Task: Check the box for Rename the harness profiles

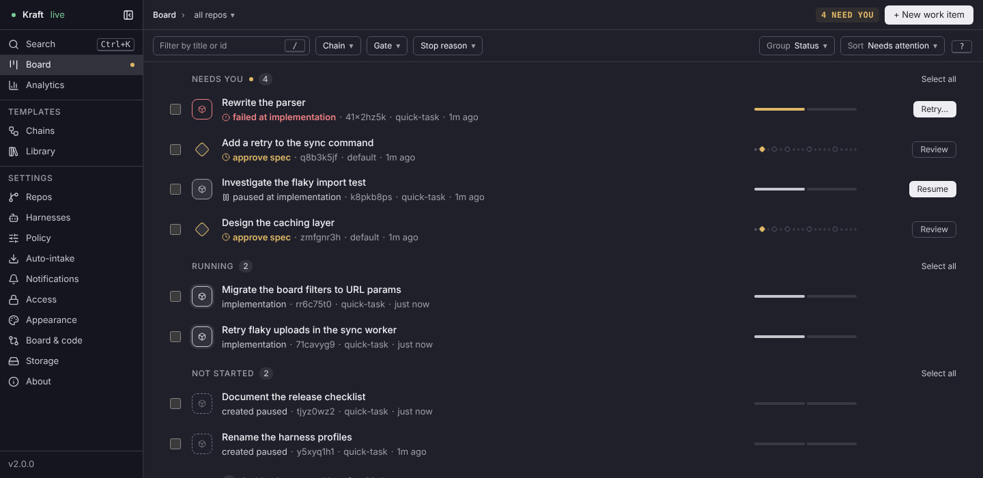Action: coord(175,444)
